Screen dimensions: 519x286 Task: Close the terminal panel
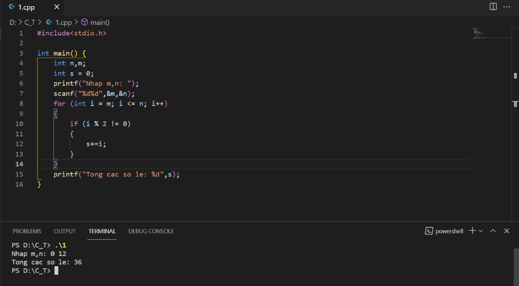coord(506,231)
